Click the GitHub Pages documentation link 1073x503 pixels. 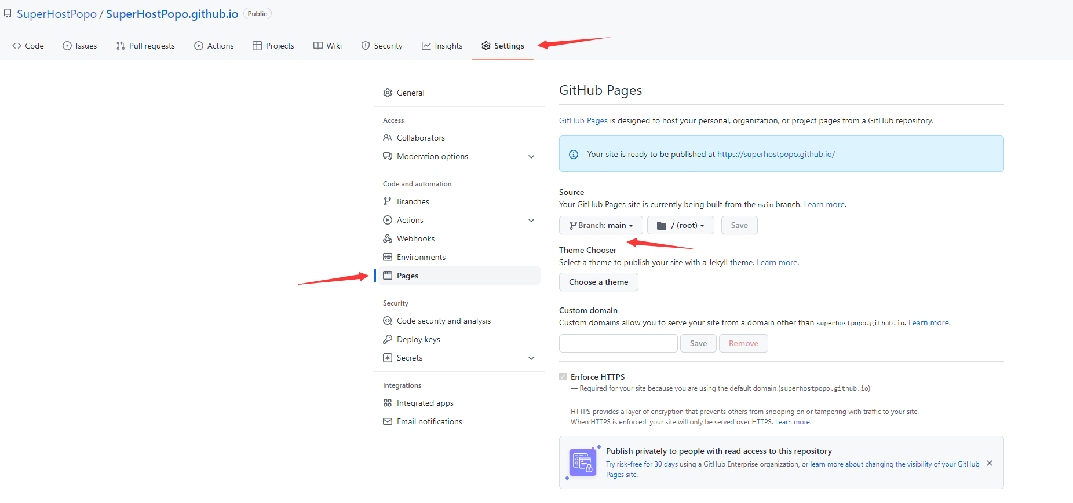pyautogui.click(x=583, y=120)
